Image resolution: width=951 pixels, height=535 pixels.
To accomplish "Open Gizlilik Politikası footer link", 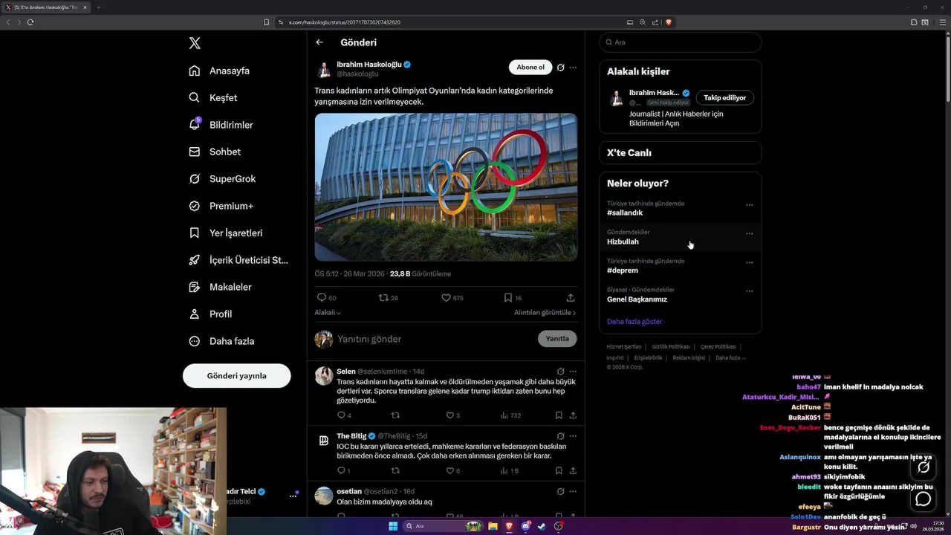I will (671, 346).
